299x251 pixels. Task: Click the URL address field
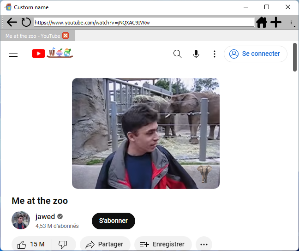click(x=143, y=22)
